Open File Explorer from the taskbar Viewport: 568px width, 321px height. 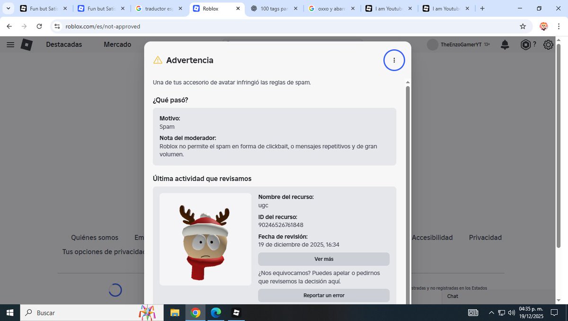(x=175, y=312)
